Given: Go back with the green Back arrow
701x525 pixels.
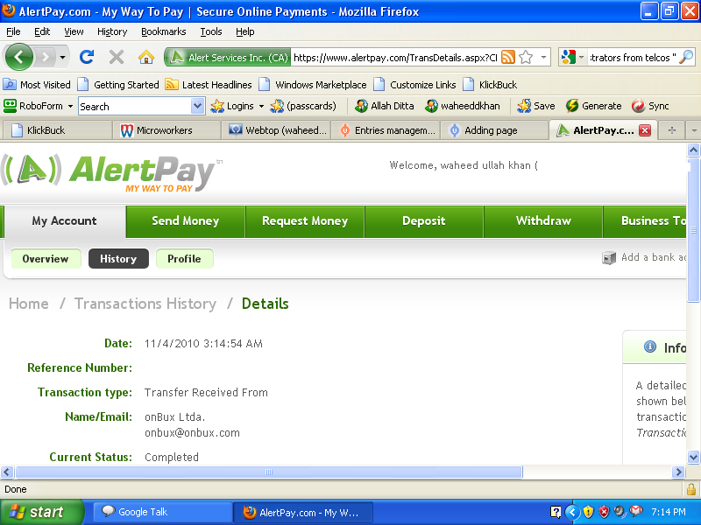Looking at the screenshot, I should (18, 57).
